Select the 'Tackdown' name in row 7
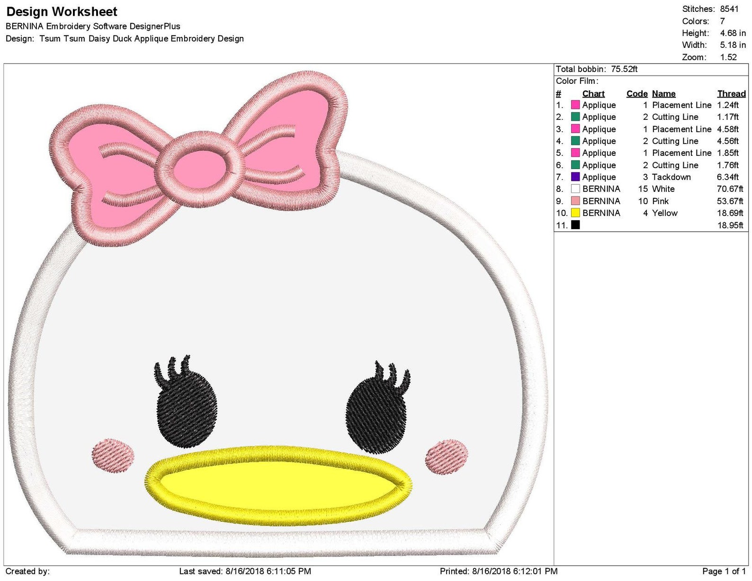This screenshot has width=752, height=581. point(671,177)
